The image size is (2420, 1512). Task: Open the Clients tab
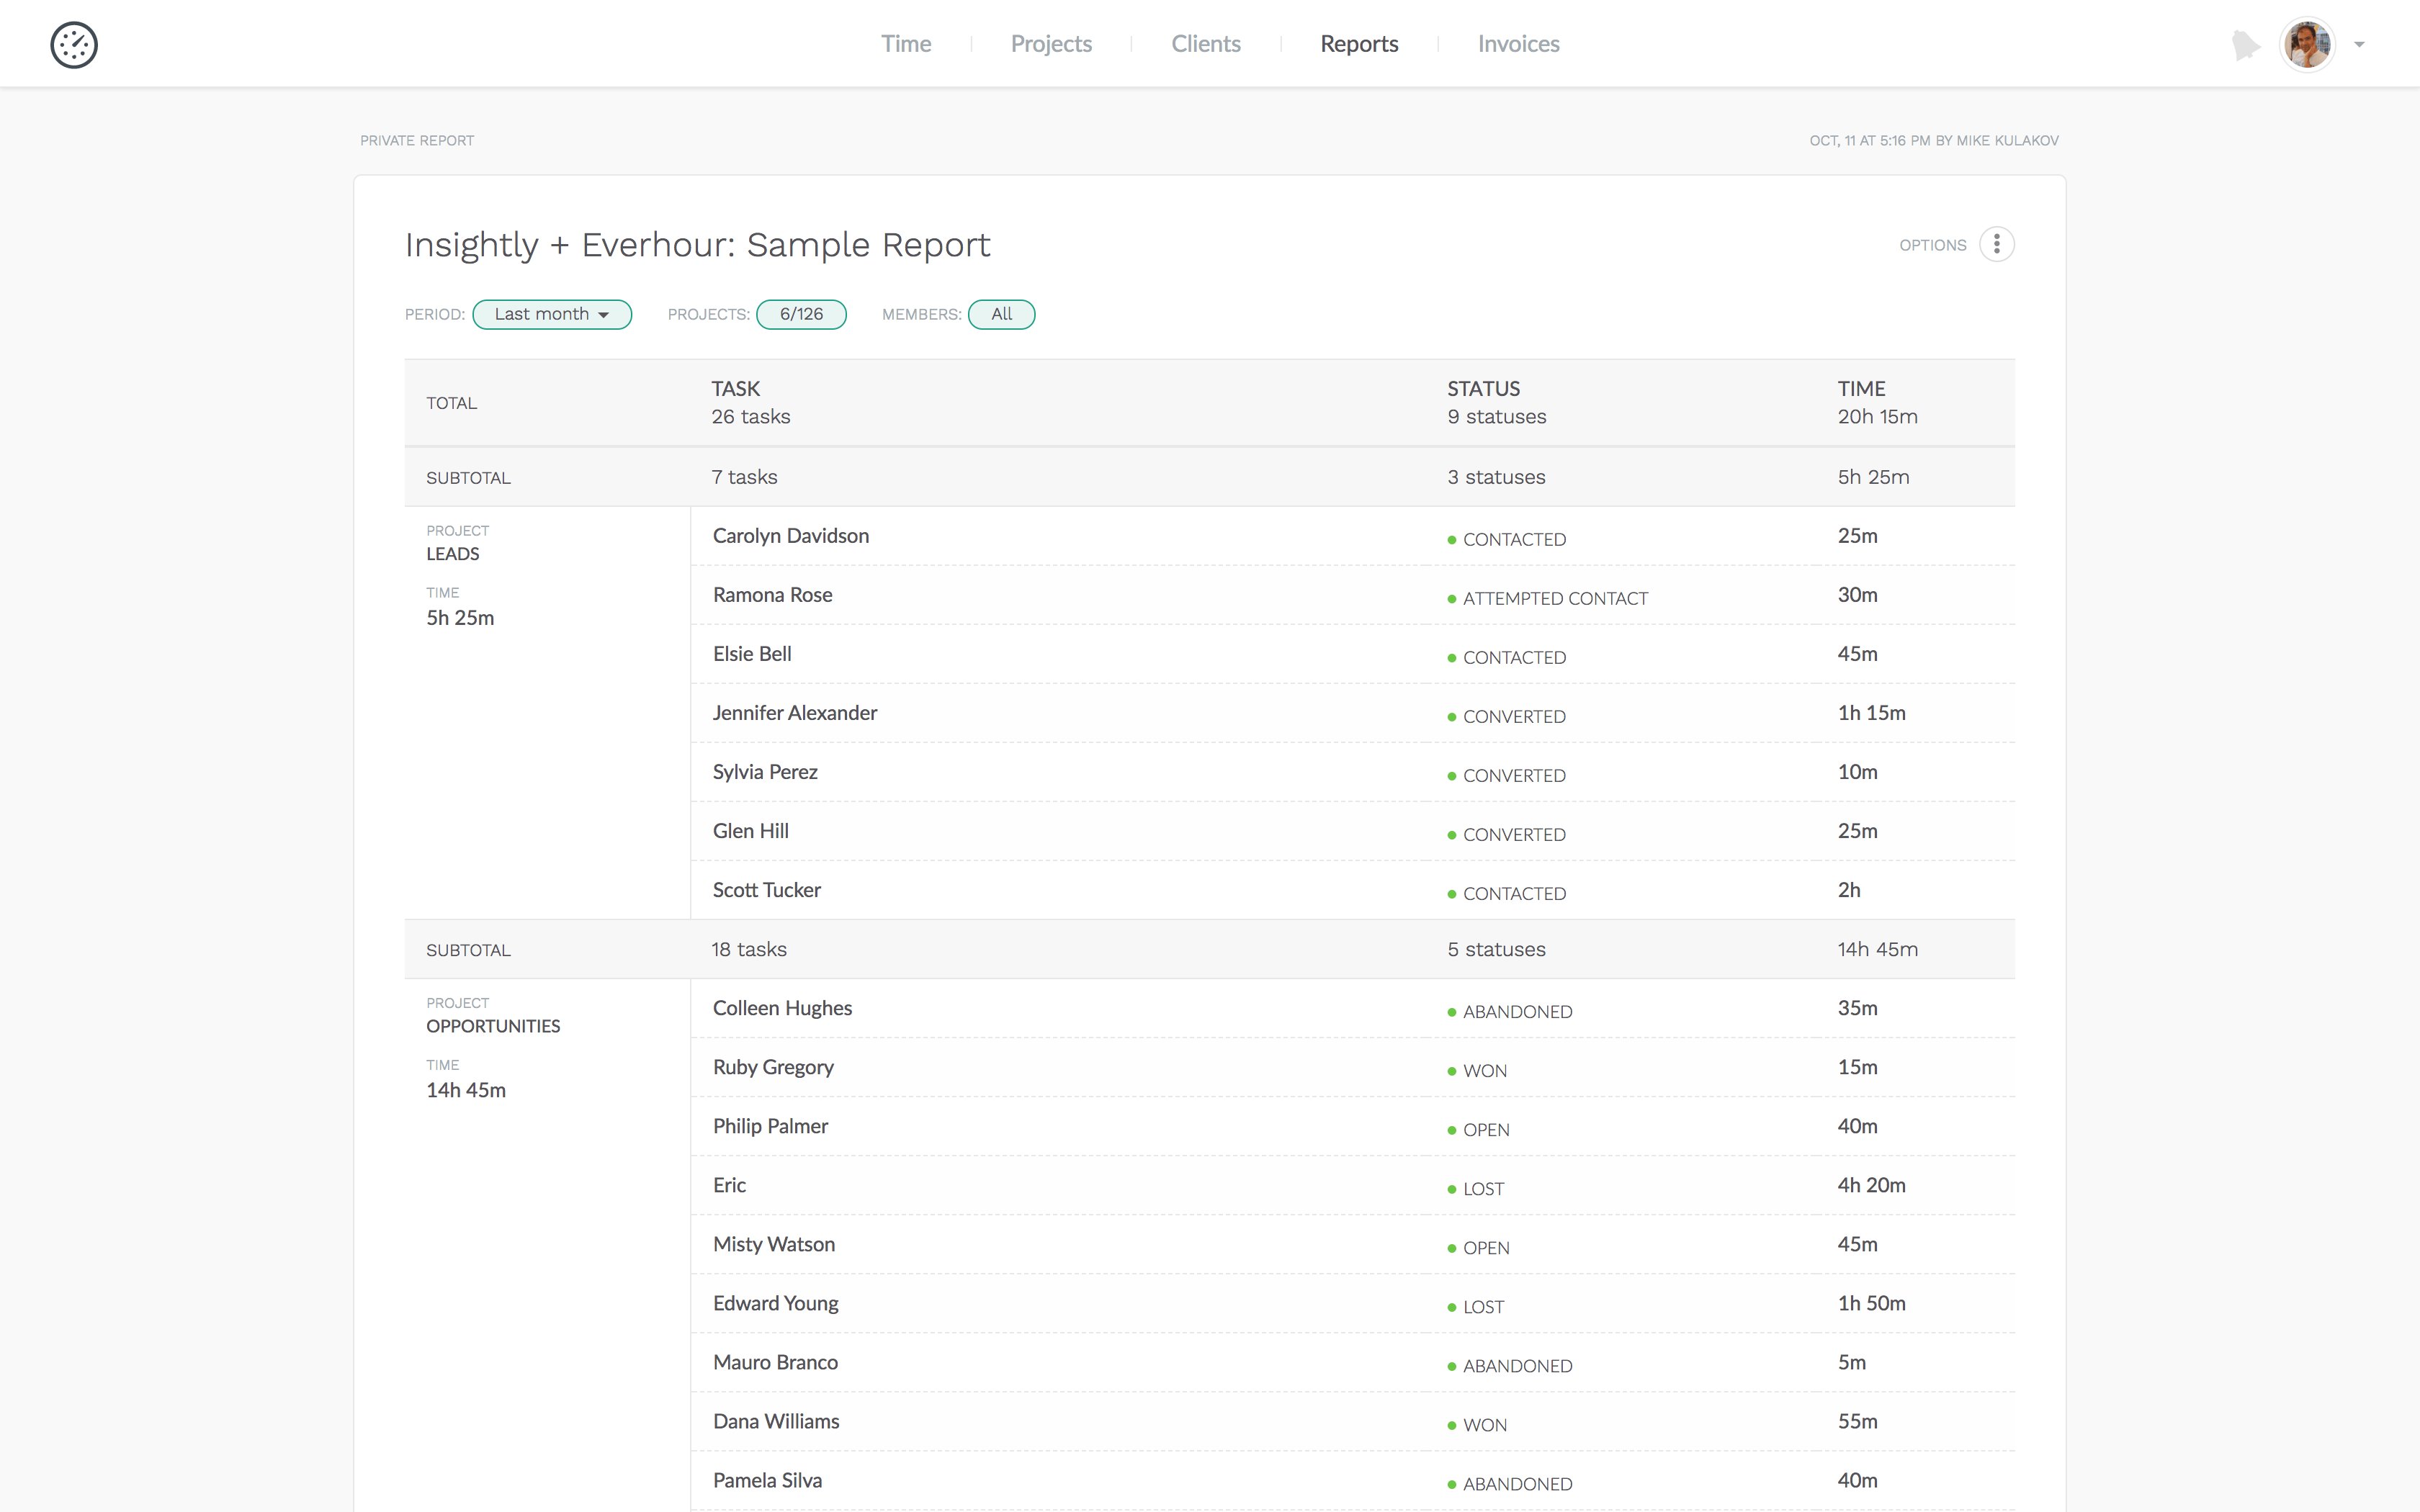pyautogui.click(x=1206, y=44)
